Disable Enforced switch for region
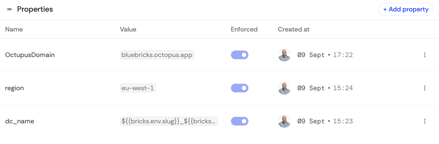Image resolution: width=439 pixels, height=144 pixels. tap(240, 88)
